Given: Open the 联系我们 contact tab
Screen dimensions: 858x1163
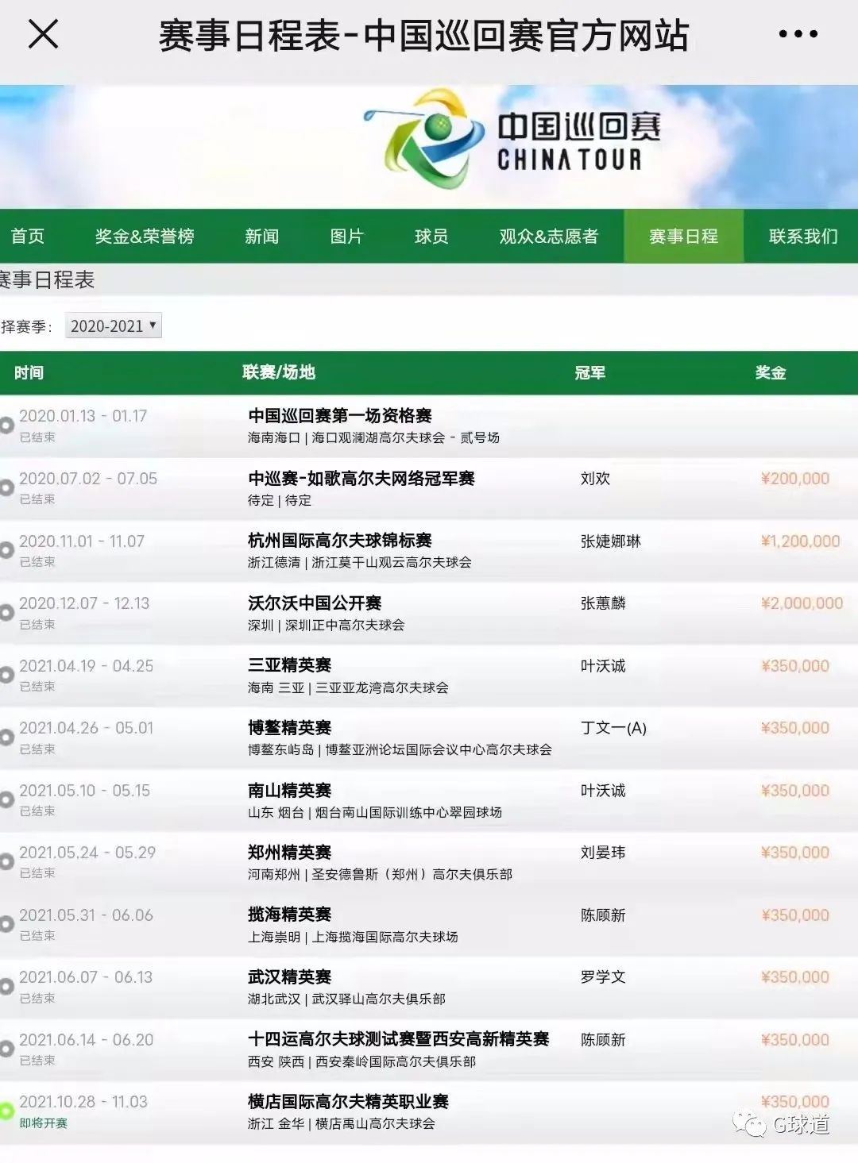Looking at the screenshot, I should click(802, 236).
